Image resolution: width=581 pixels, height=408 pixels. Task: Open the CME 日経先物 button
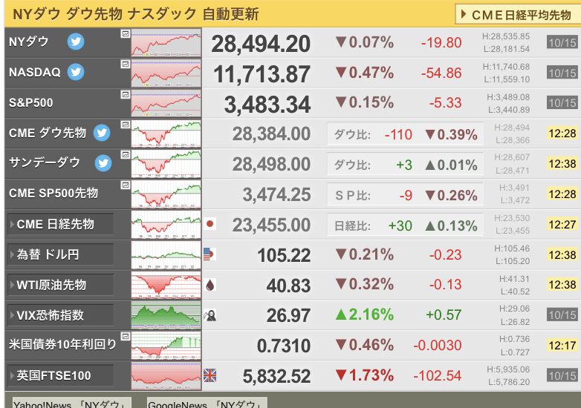click(60, 224)
